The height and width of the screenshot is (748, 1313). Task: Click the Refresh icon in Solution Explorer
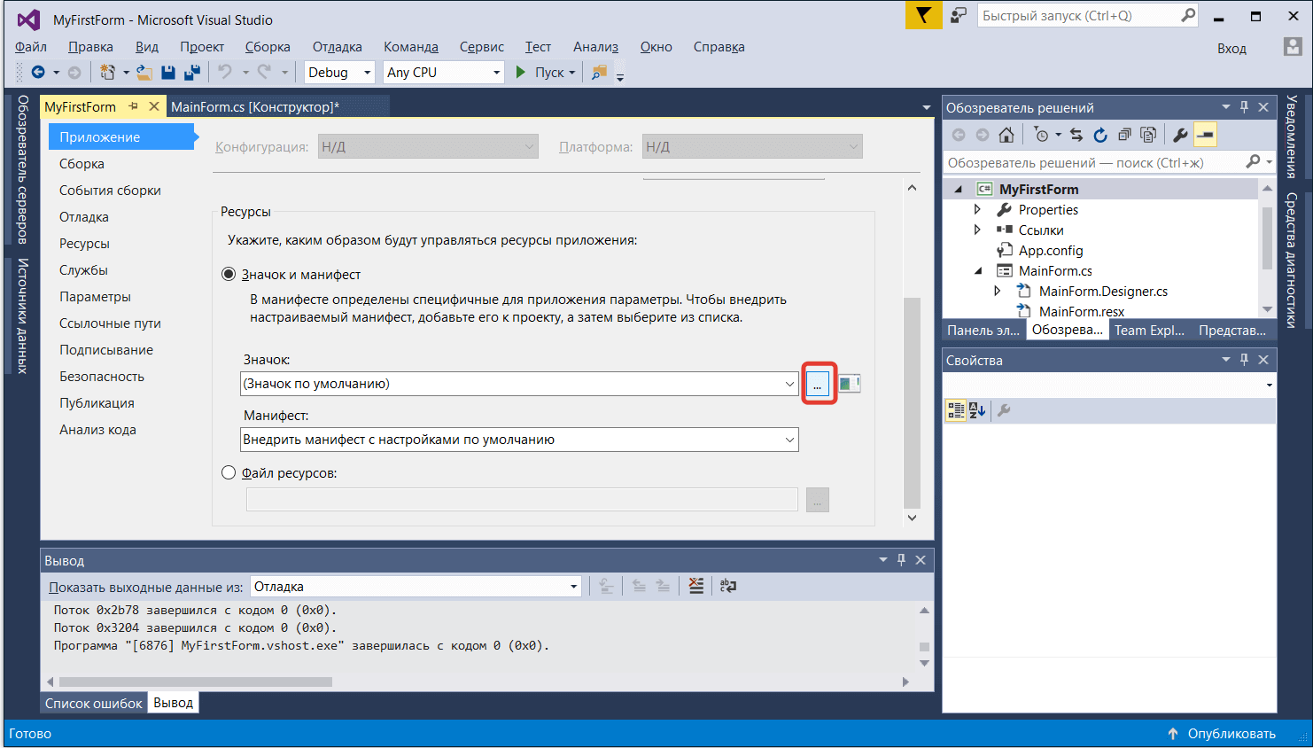pos(1100,135)
